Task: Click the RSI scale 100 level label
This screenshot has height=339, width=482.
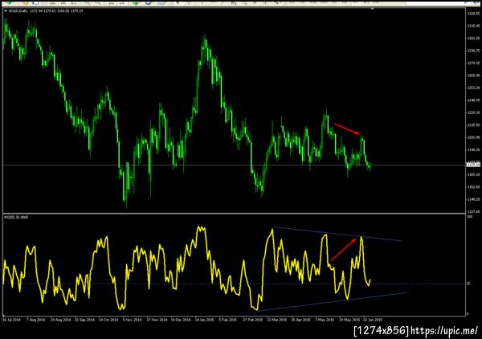Action: click(x=469, y=217)
